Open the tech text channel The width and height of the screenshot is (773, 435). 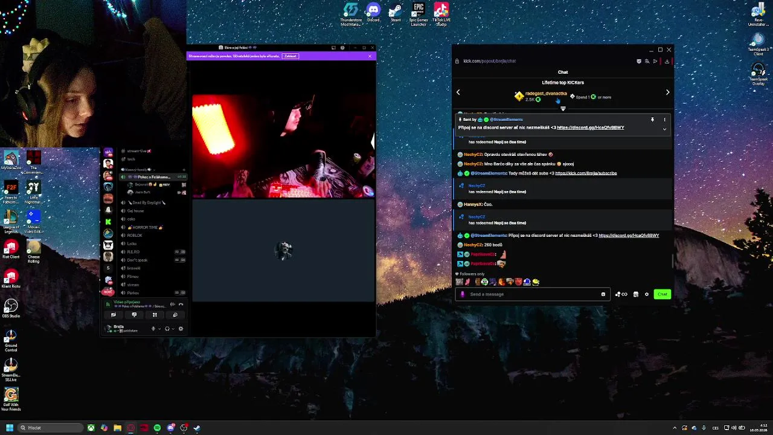pos(131,159)
